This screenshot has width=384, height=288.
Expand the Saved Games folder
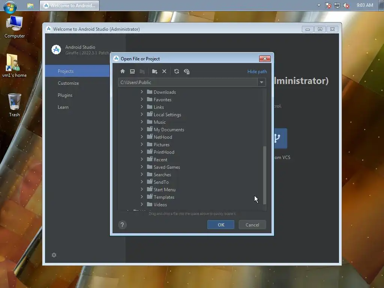(x=142, y=167)
